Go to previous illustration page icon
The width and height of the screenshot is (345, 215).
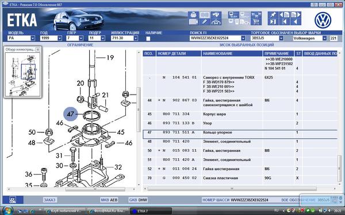click(284, 15)
